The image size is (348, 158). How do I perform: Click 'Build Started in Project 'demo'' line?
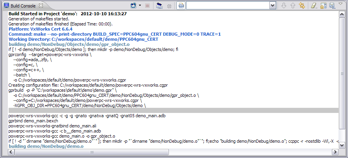click(67, 14)
